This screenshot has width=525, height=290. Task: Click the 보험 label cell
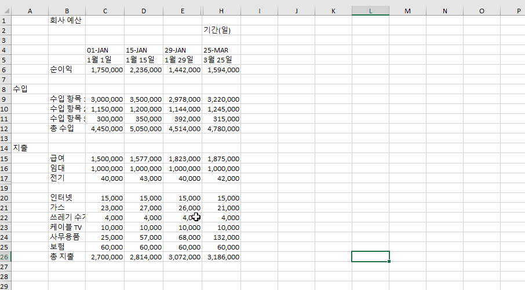[67, 247]
